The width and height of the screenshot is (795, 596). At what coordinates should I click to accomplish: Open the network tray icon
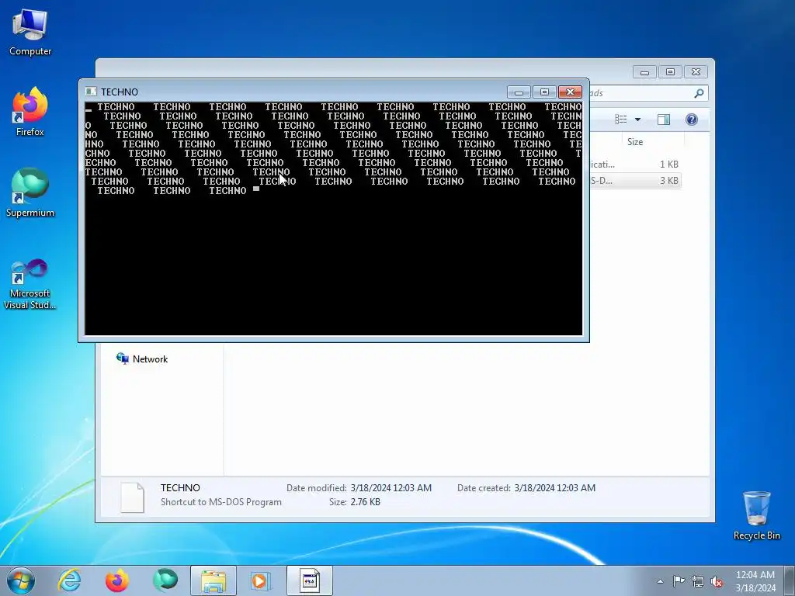[x=698, y=581]
